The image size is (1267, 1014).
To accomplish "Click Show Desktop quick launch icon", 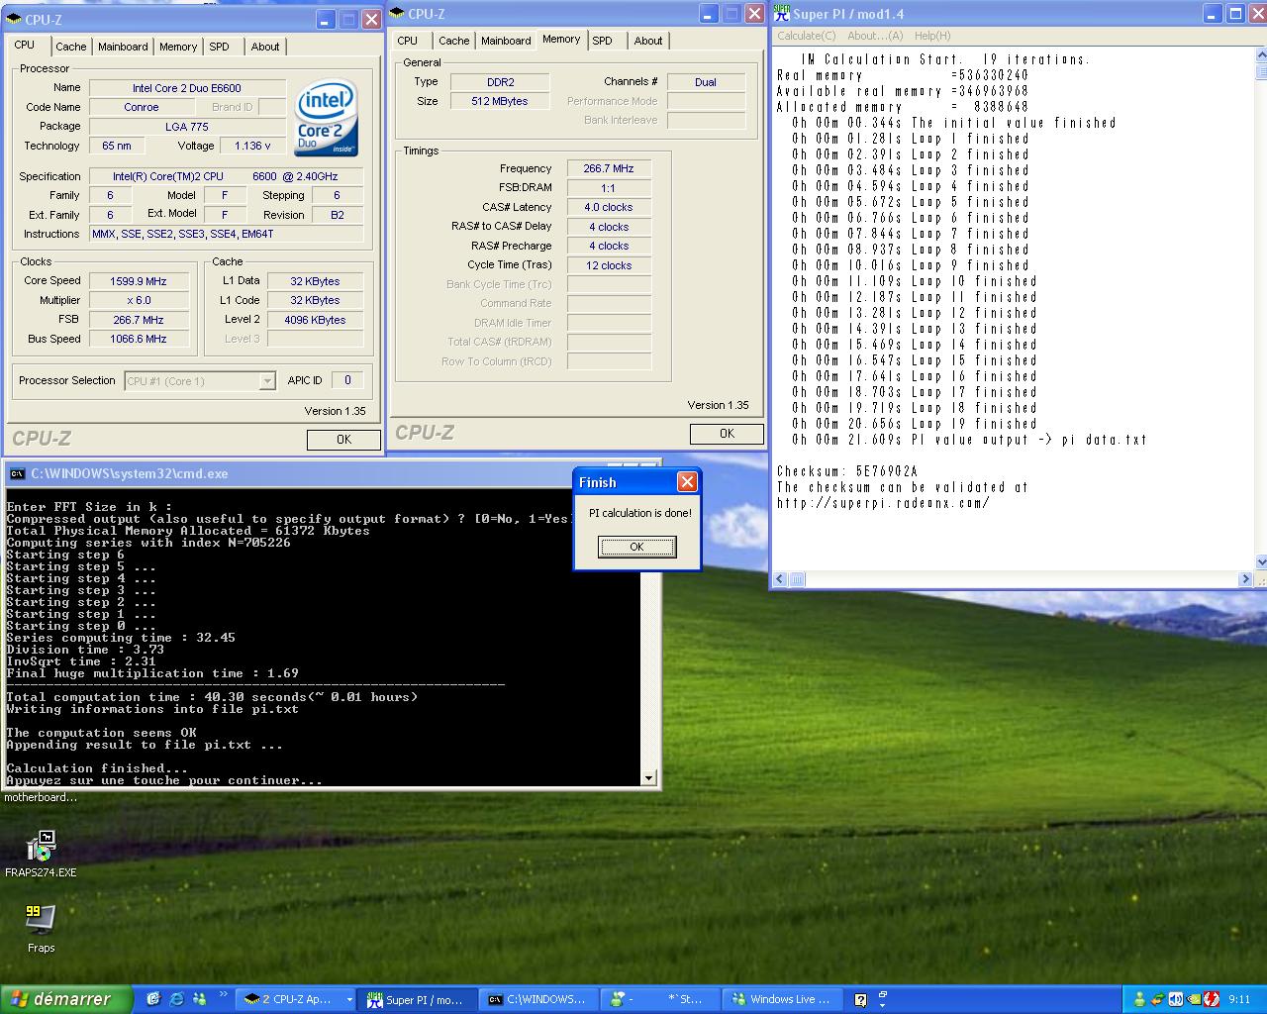I will (x=153, y=999).
